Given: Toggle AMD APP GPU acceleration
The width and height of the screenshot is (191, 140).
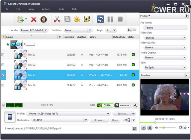Looking at the screenshot, I should click(x=123, y=105).
